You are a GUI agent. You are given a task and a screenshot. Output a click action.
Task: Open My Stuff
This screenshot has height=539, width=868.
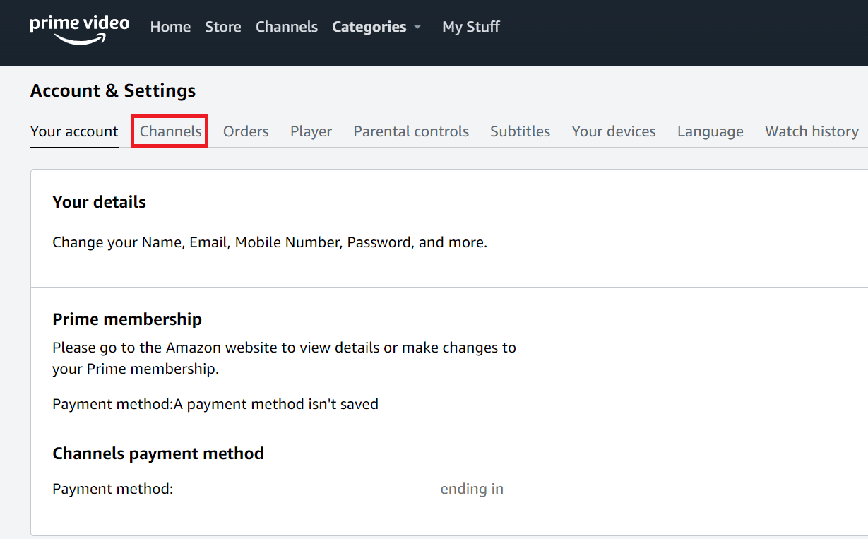point(470,27)
